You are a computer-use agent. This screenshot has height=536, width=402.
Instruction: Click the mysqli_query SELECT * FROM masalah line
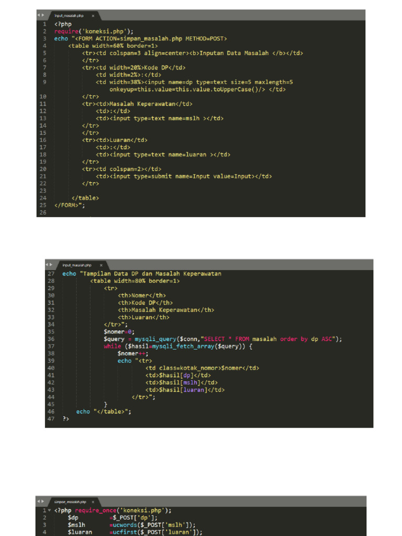pyautogui.click(x=222, y=339)
